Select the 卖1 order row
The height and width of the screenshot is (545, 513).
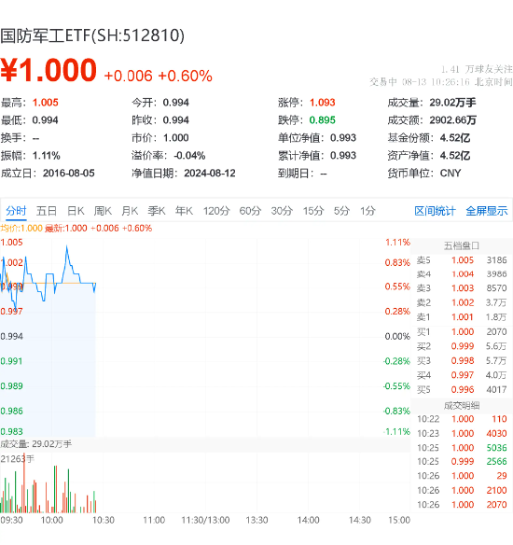point(462,317)
